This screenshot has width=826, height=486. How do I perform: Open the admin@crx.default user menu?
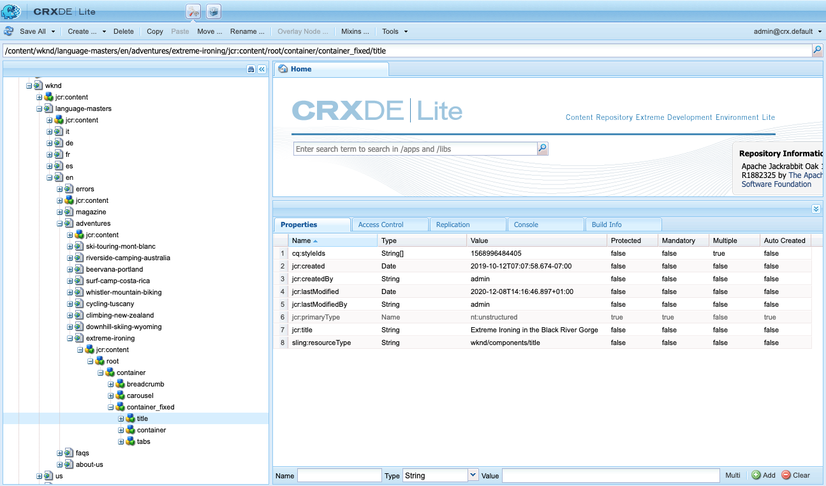pyautogui.click(x=788, y=31)
